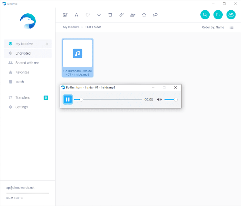242x206 pixels.
Task: Create a share link with chain icon
Action: tap(121, 15)
